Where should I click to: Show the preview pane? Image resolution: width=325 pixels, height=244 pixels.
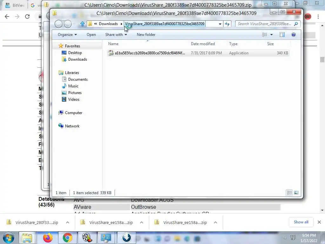click(x=282, y=35)
